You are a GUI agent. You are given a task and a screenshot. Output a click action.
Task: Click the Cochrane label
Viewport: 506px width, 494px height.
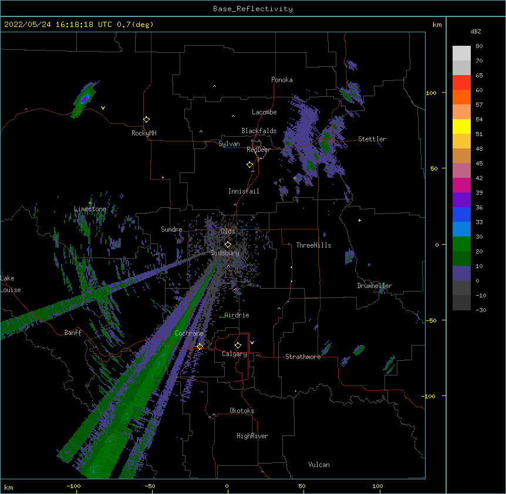(189, 333)
